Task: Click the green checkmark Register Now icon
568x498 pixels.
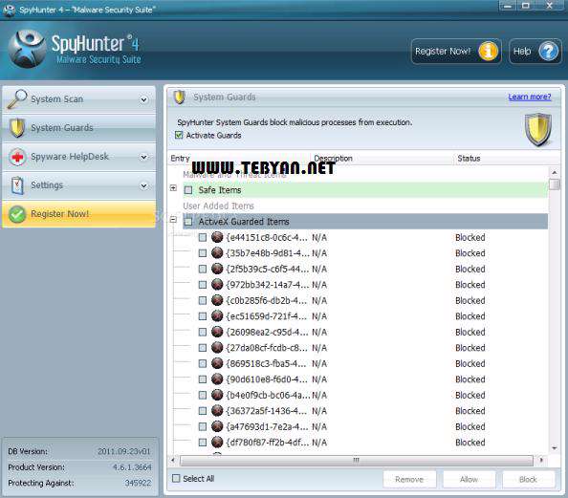Action: [16, 214]
